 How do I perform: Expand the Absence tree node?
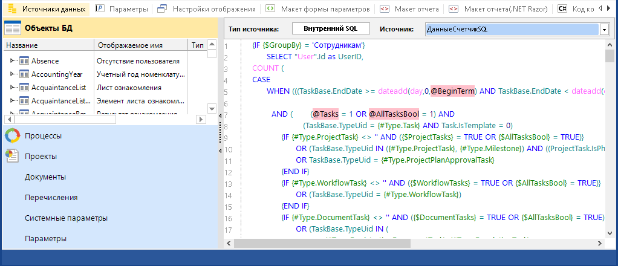[12, 60]
